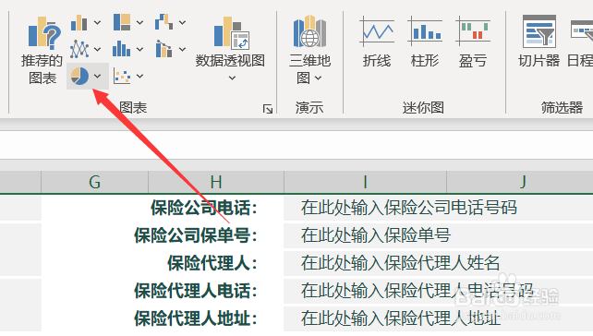This screenshot has width=593, height=336.
Task: Insert a Line sparkline (折线)
Action: pyautogui.click(x=377, y=42)
